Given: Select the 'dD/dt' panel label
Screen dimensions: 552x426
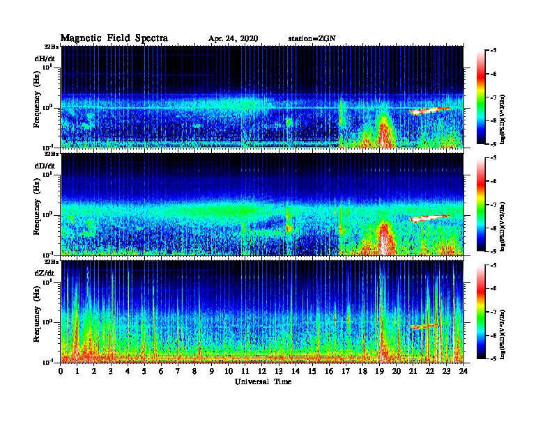Looking at the screenshot, I should 45,166.
